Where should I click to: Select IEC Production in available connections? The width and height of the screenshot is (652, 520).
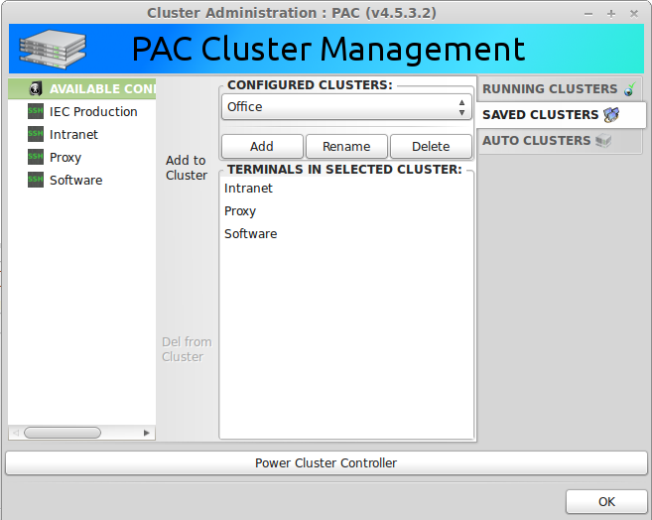(82, 111)
